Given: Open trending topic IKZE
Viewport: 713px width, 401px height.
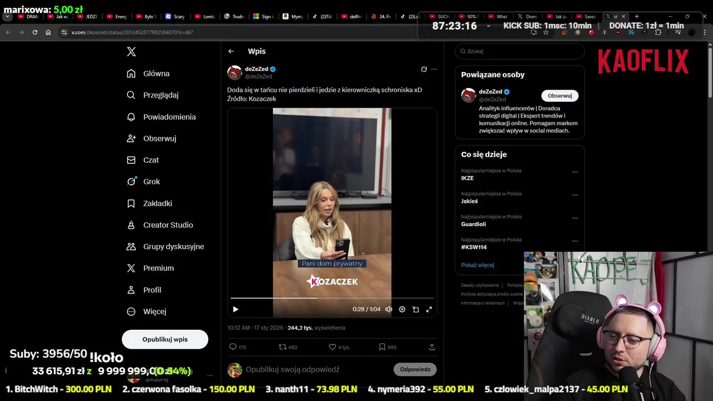Looking at the screenshot, I should (467, 178).
